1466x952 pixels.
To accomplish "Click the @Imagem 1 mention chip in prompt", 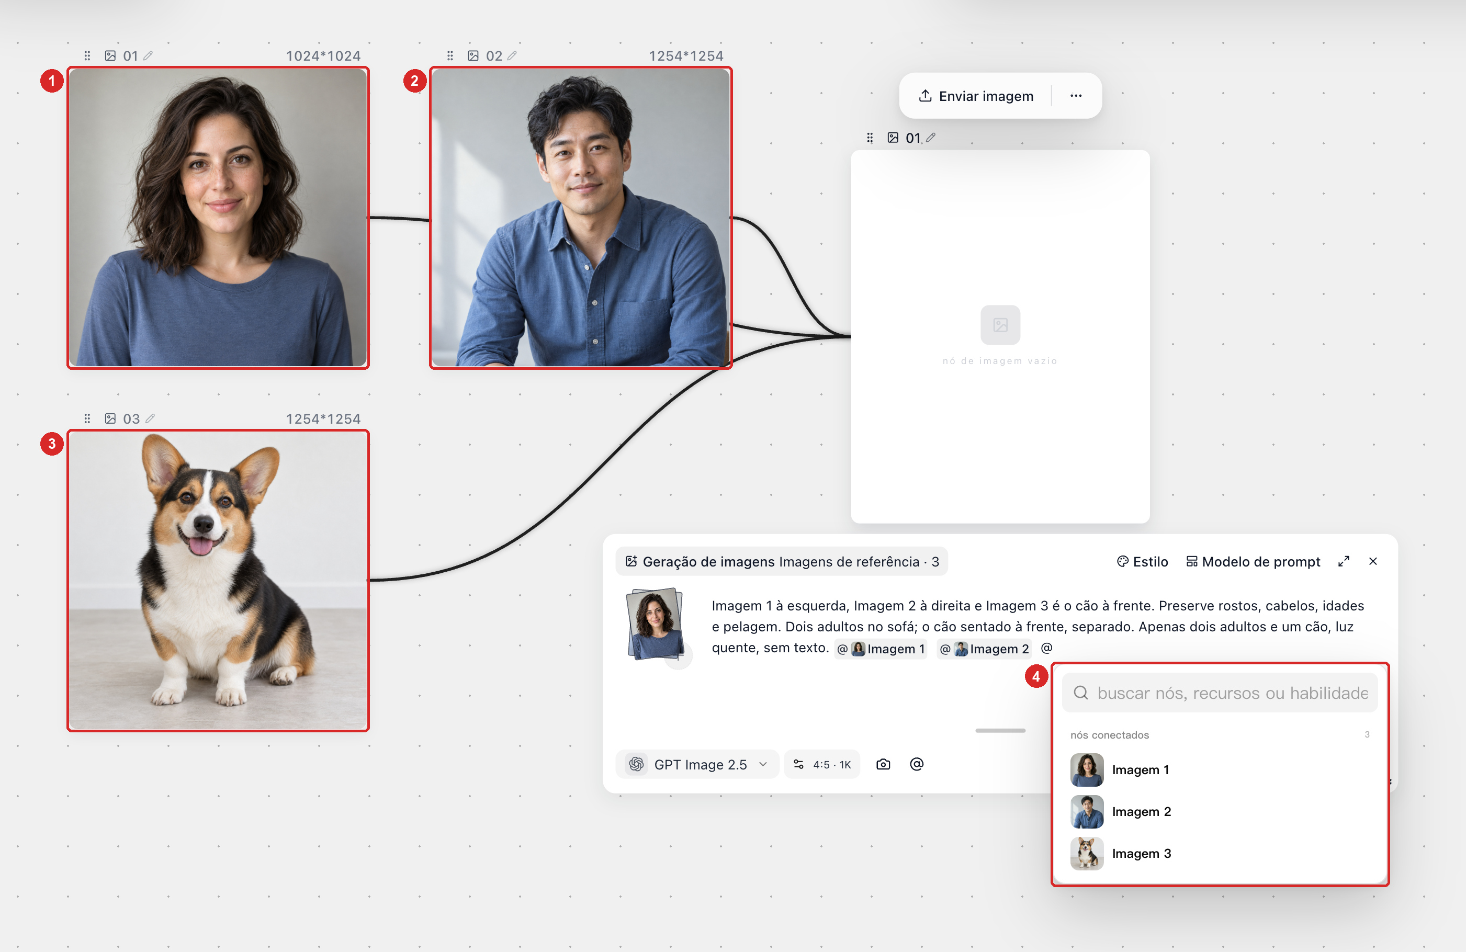I will 881,649.
